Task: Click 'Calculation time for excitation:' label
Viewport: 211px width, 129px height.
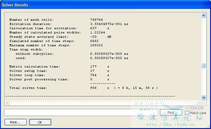Action: 43,28
